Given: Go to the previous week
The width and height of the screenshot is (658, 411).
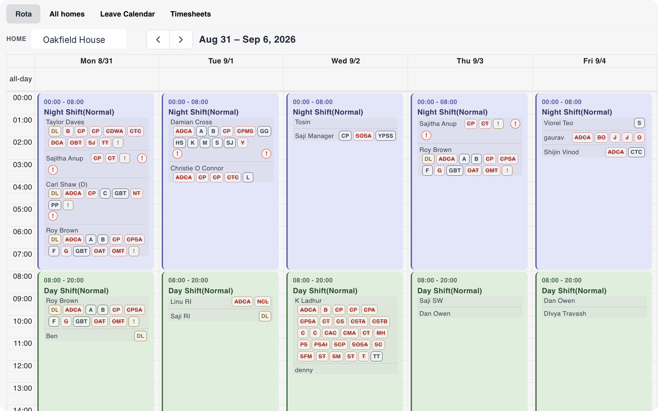Looking at the screenshot, I should pos(158,39).
